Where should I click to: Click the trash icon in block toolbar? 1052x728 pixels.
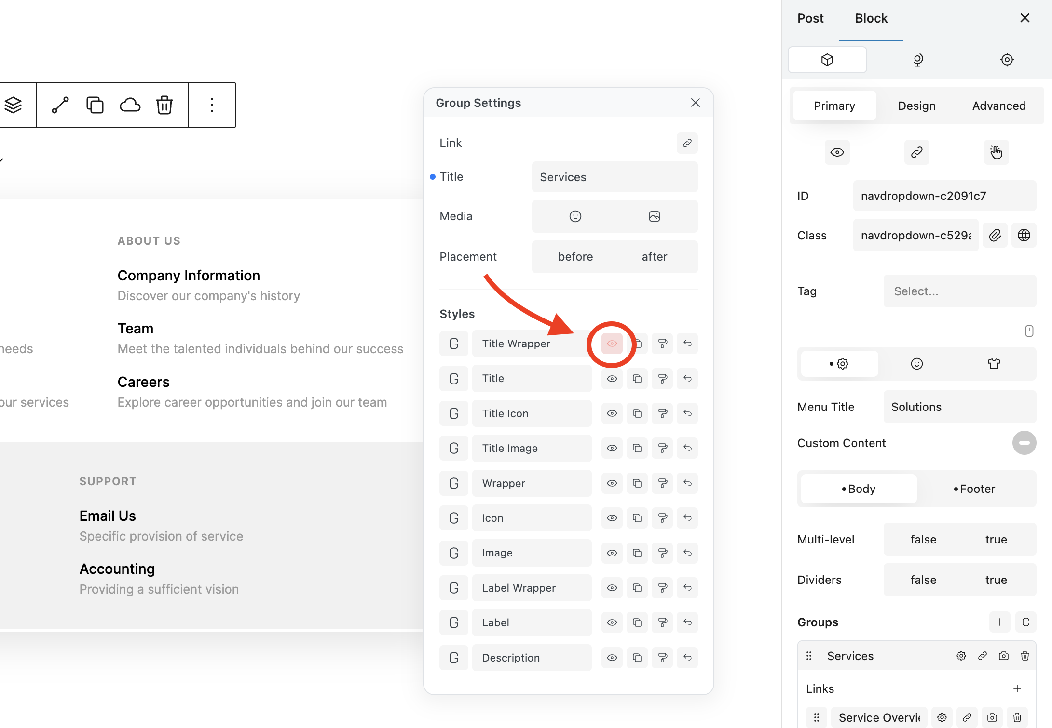pyautogui.click(x=164, y=105)
